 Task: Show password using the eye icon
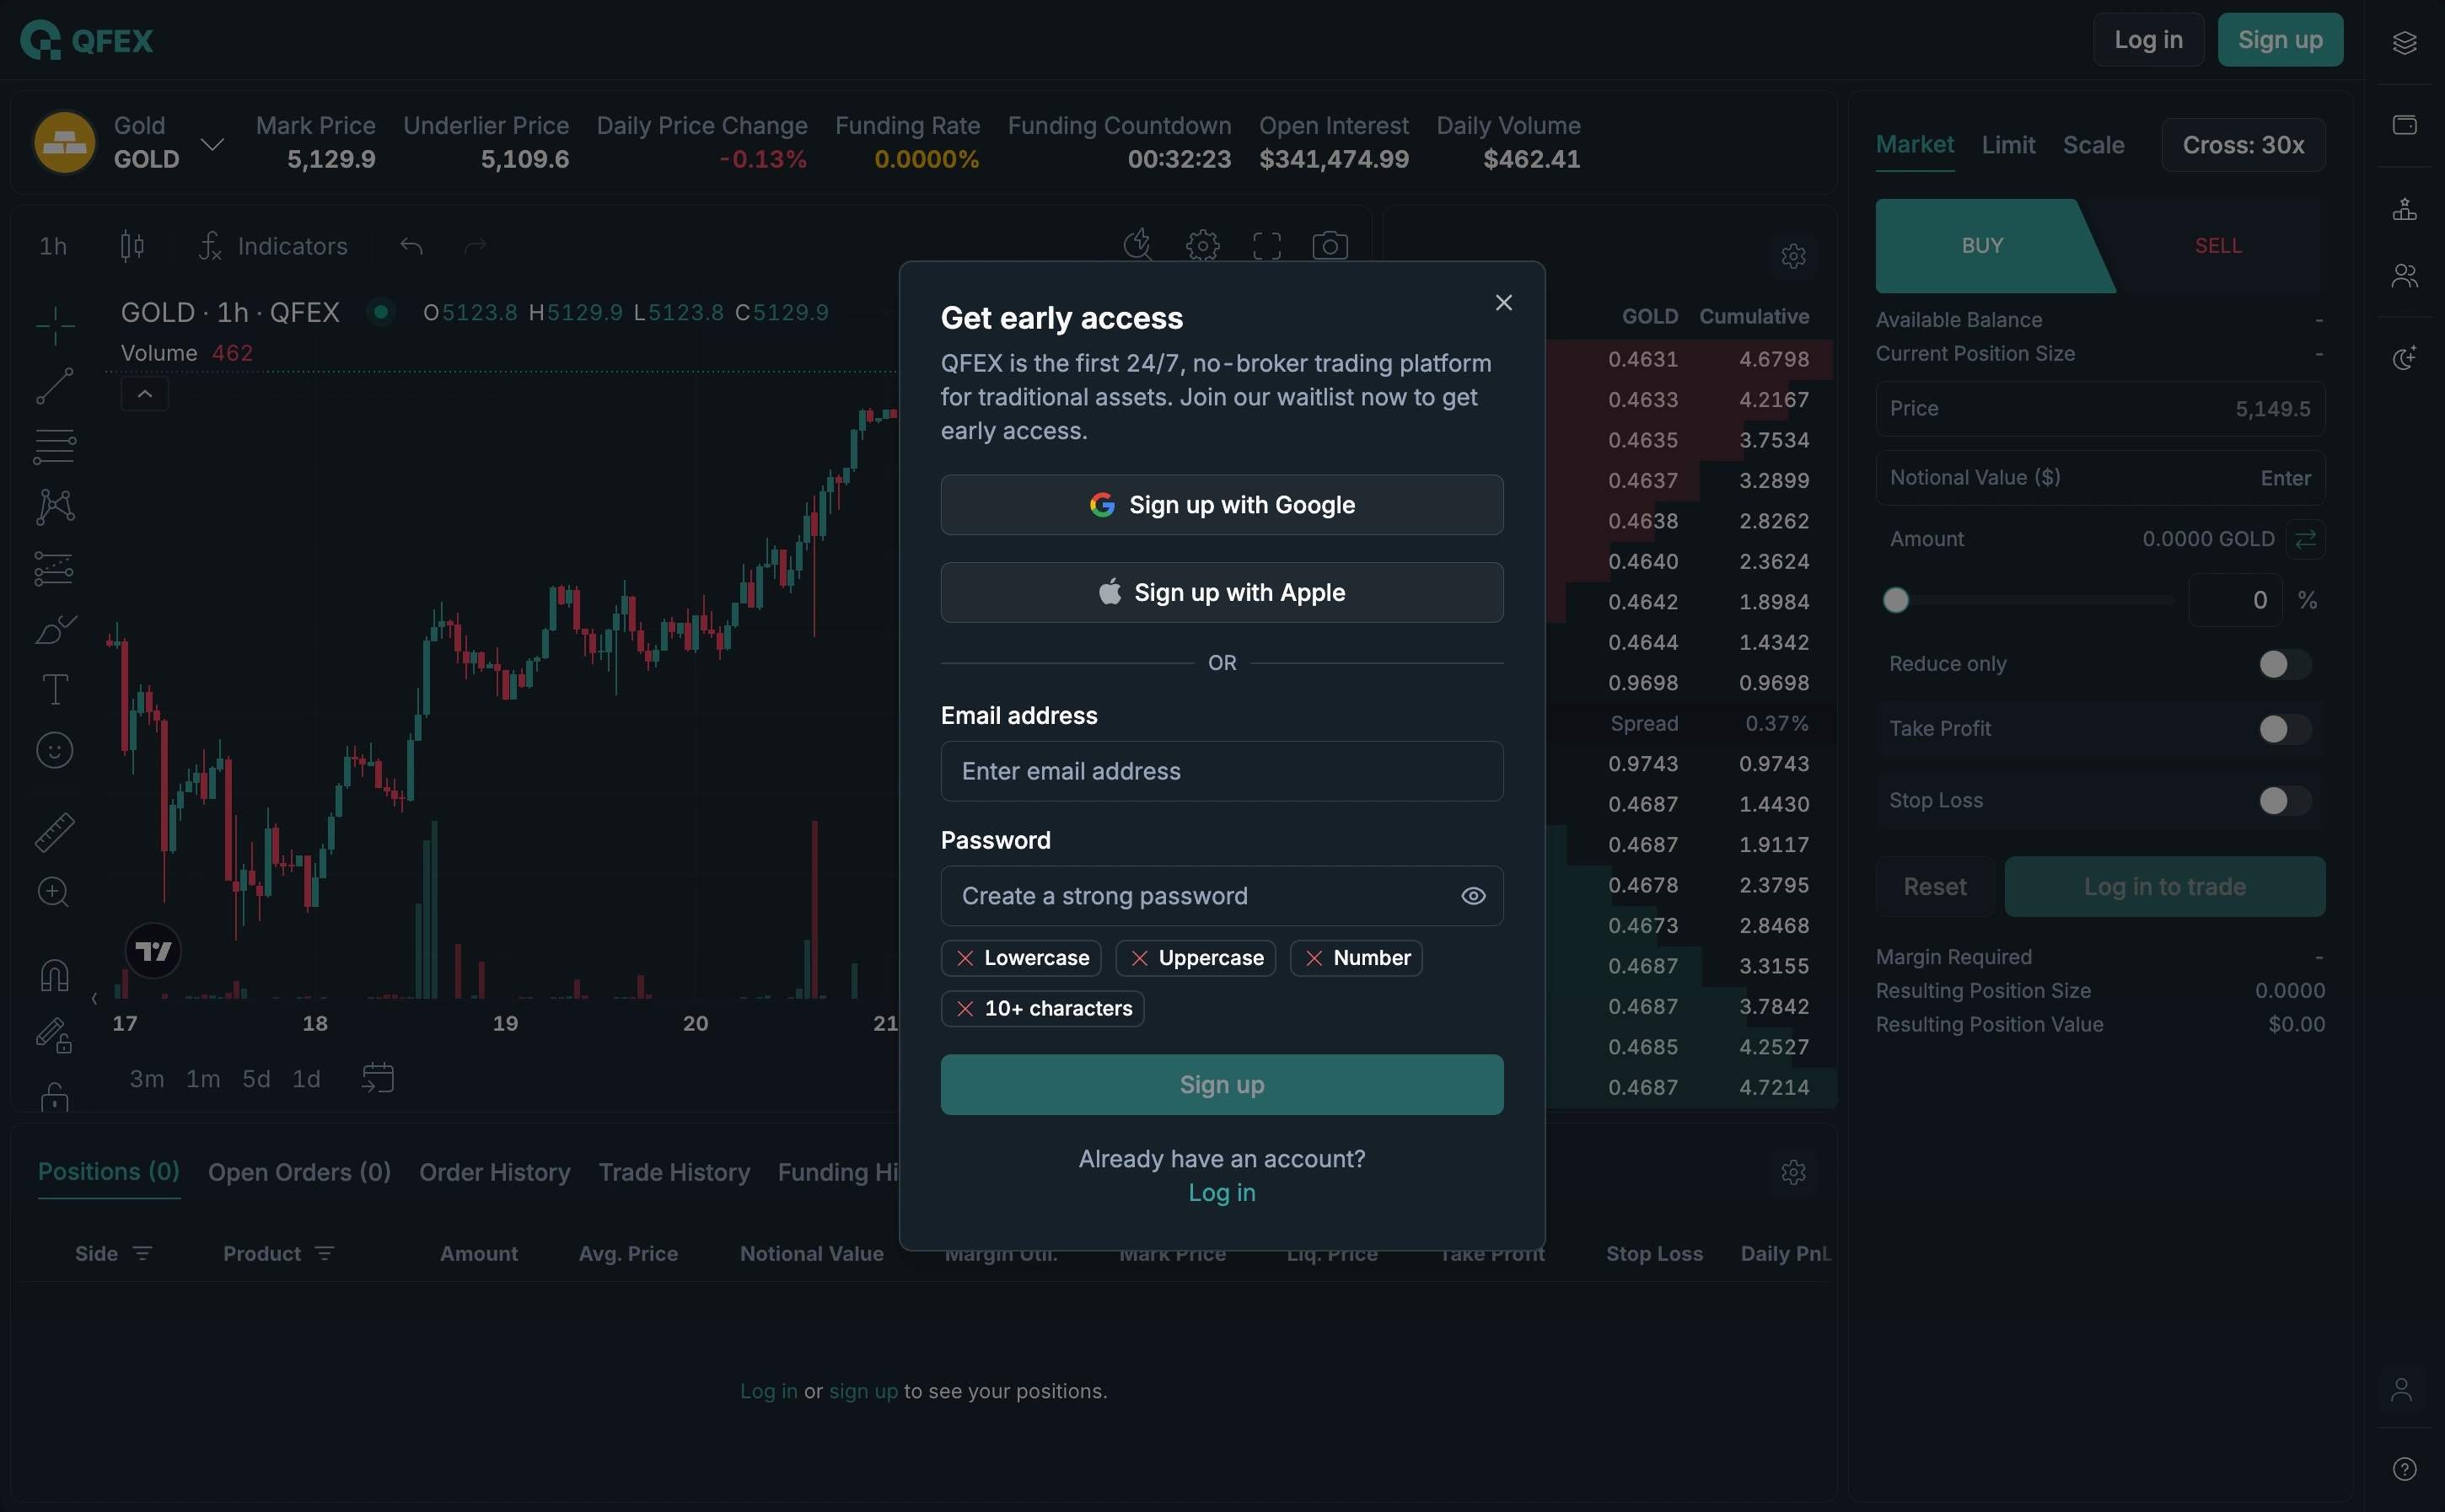click(x=1473, y=896)
